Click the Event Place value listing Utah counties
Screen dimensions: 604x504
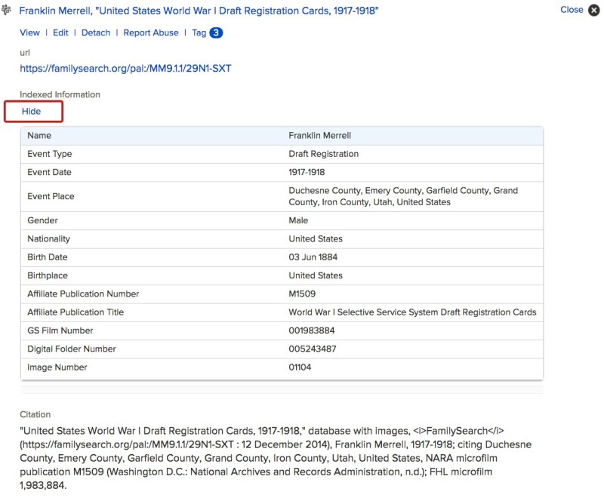pyautogui.click(x=403, y=196)
